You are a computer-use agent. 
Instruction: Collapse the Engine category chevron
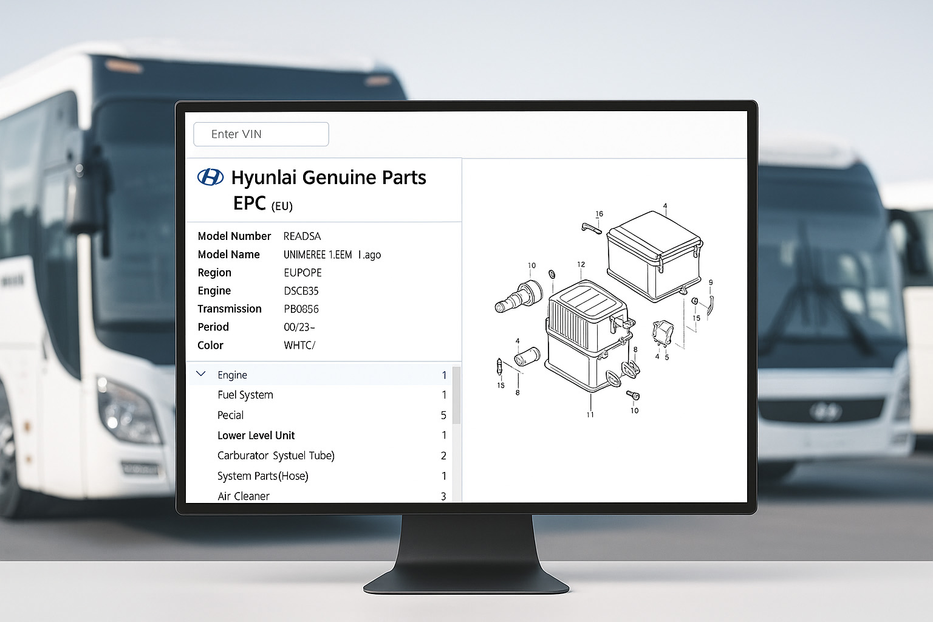tap(202, 374)
